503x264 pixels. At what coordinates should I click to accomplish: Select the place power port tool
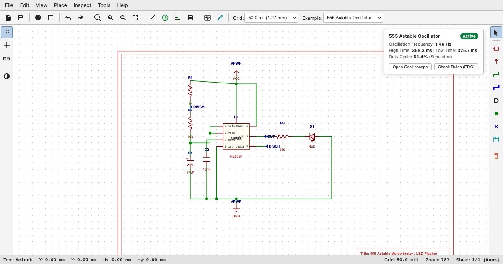point(496,61)
